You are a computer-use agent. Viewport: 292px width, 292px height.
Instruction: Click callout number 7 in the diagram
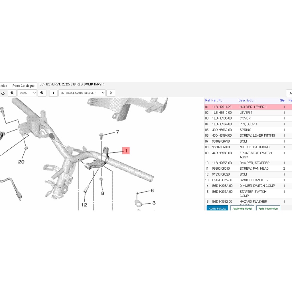point(117,132)
